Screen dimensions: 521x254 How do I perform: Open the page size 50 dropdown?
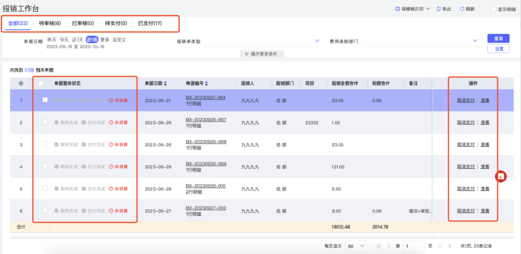pyautogui.click(x=356, y=246)
